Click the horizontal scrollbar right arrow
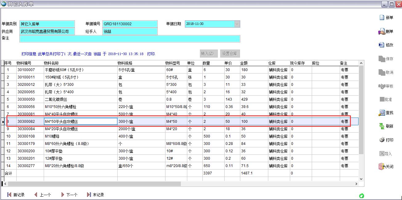This screenshot has width=402, height=200. 356,184
